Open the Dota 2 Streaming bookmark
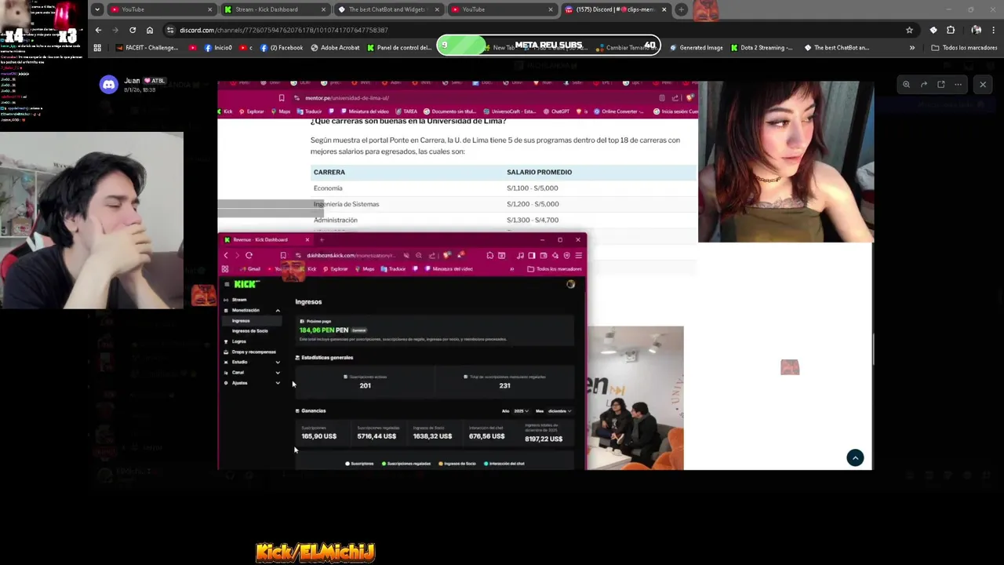Viewport: 1004px width, 565px height. point(762,48)
